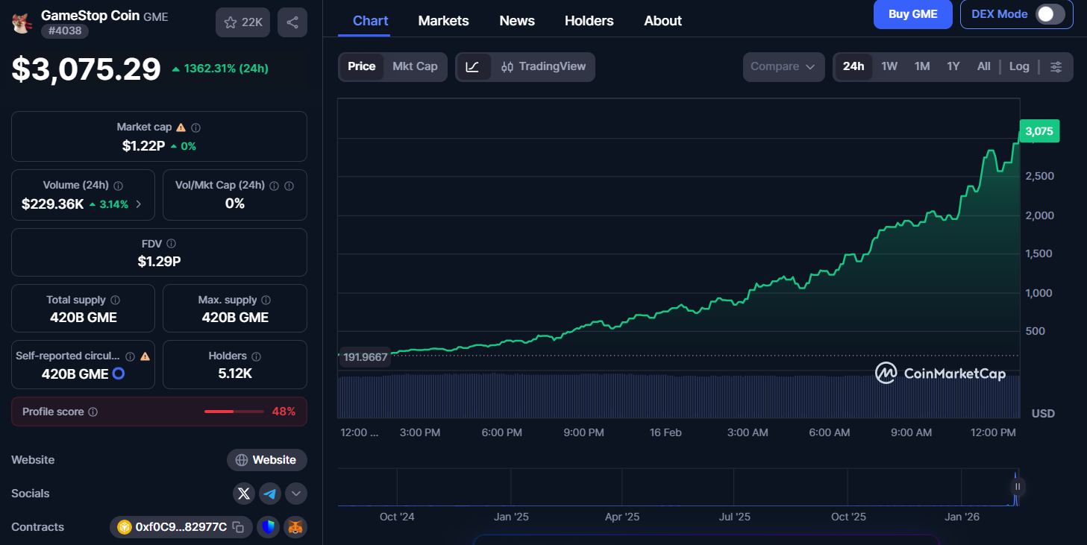This screenshot has width=1087, height=545.
Task: Switch to the Chart tab
Action: (371, 21)
